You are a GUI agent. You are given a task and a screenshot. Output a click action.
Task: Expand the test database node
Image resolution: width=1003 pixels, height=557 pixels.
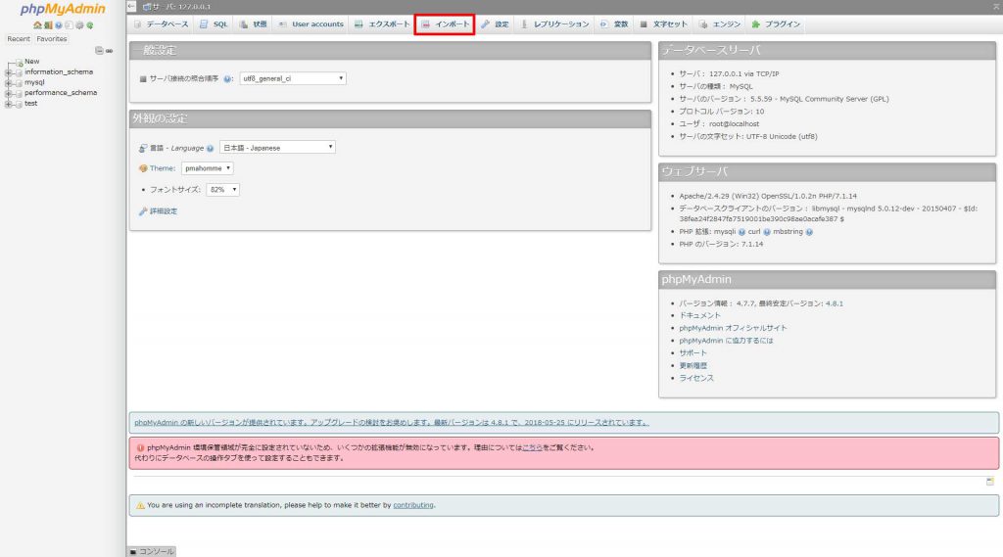[x=8, y=104]
